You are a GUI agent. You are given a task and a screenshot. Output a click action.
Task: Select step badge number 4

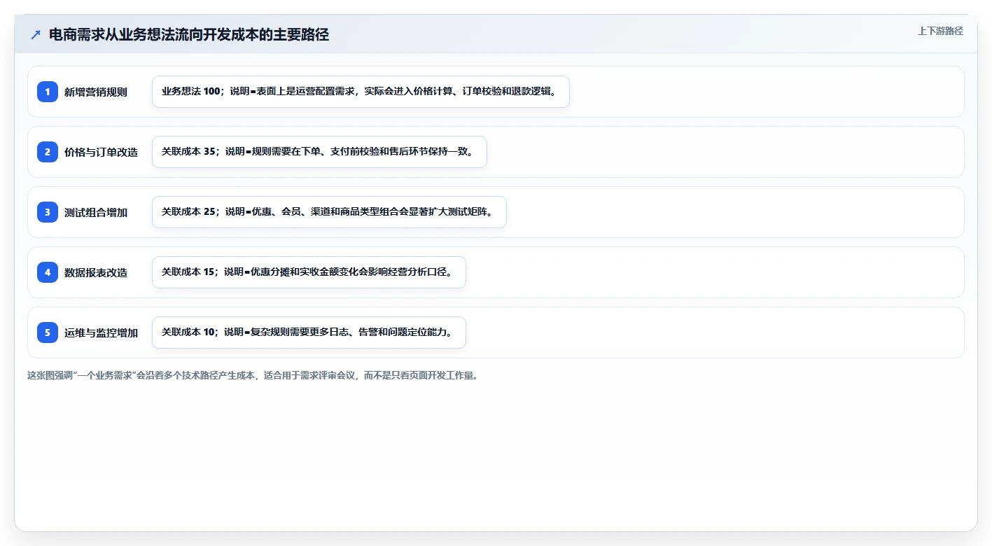[x=48, y=272]
